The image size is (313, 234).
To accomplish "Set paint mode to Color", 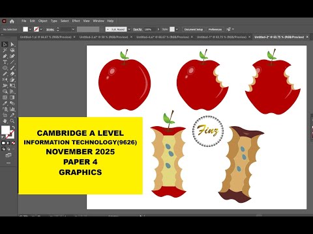I will pyautogui.click(x=3, y=143).
